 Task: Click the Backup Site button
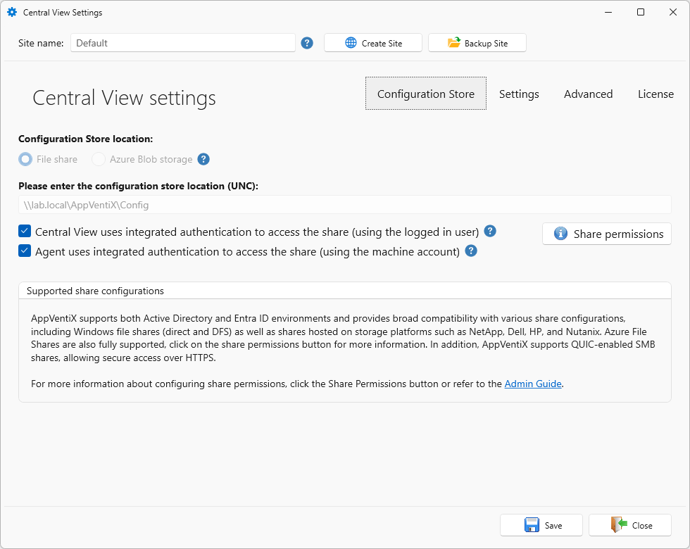coord(477,43)
